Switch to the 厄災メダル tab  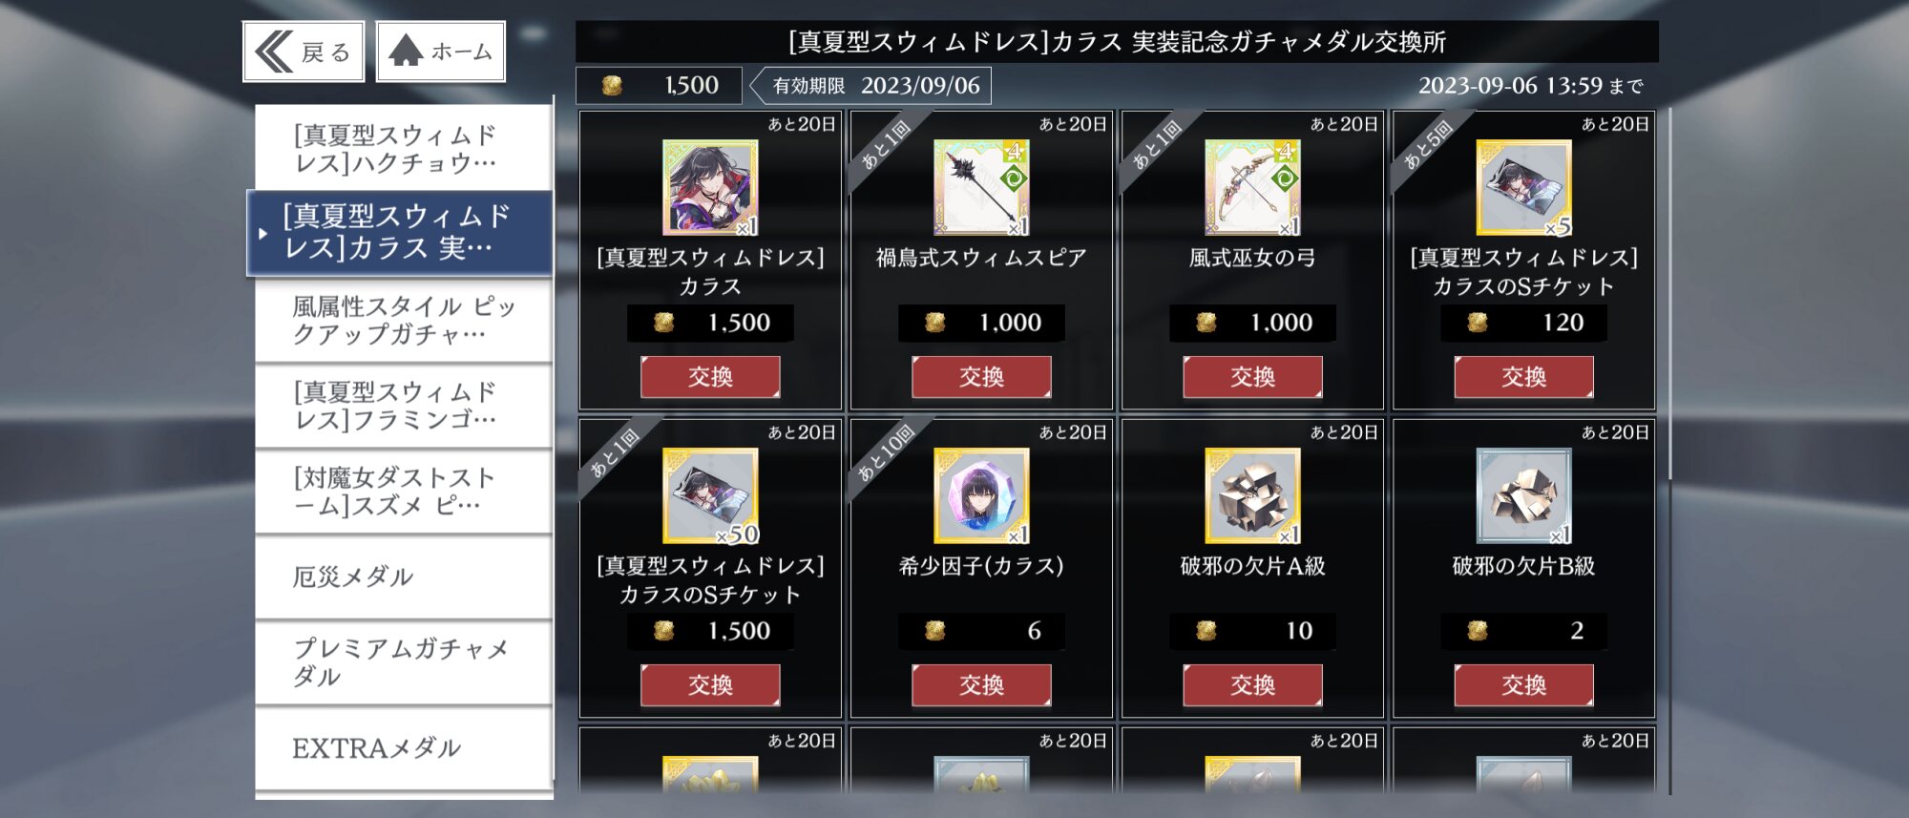(404, 577)
